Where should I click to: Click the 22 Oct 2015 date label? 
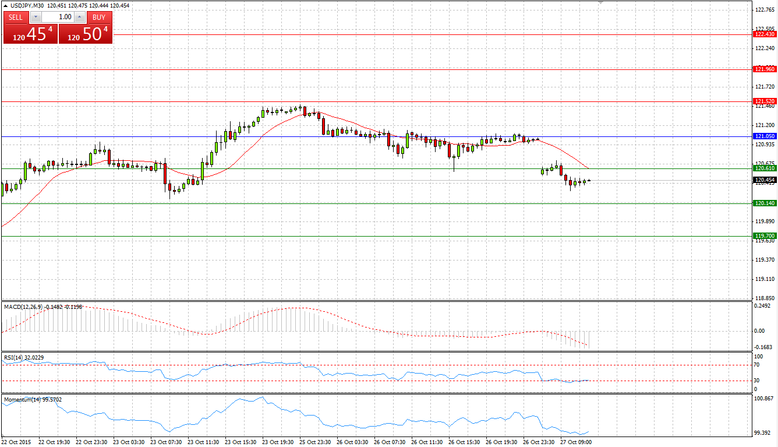point(16,442)
